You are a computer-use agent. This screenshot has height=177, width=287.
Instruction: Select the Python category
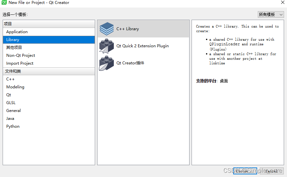click(x=49, y=126)
